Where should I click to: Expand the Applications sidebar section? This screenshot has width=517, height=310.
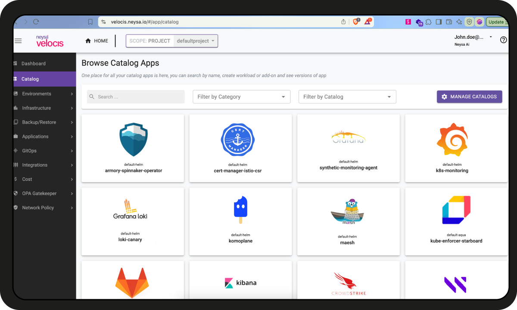[45, 136]
